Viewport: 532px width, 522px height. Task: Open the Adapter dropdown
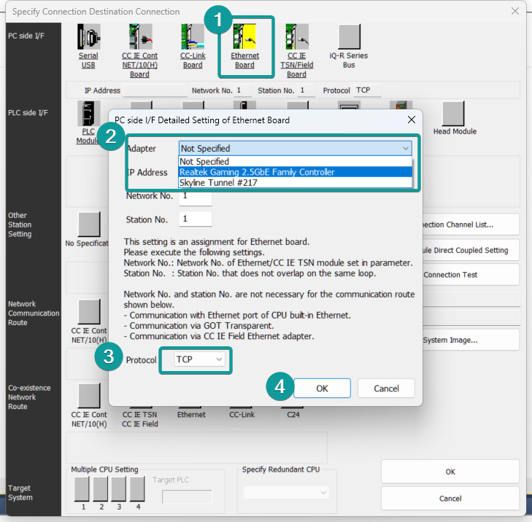295,149
